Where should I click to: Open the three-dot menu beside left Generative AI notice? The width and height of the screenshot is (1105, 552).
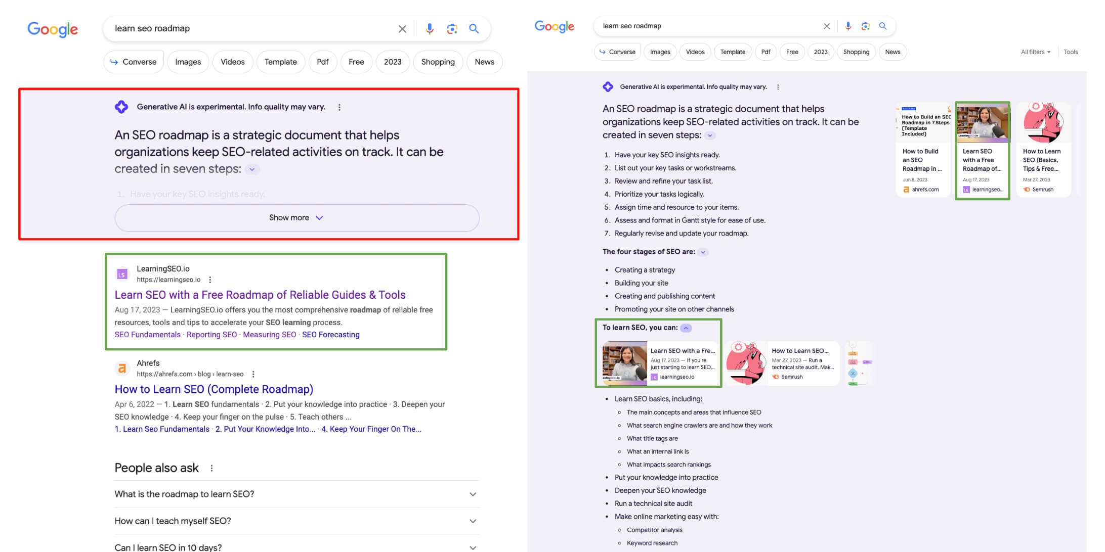[339, 107]
